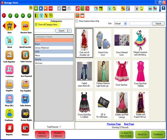The width and height of the screenshot is (167, 140).
Task: Click Go Back To Main Screen button
Action: click(126, 134)
